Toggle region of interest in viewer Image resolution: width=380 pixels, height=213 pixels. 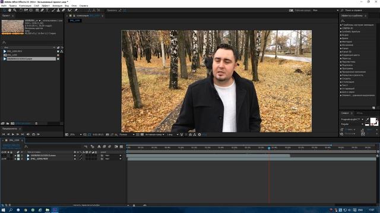coord(138,134)
